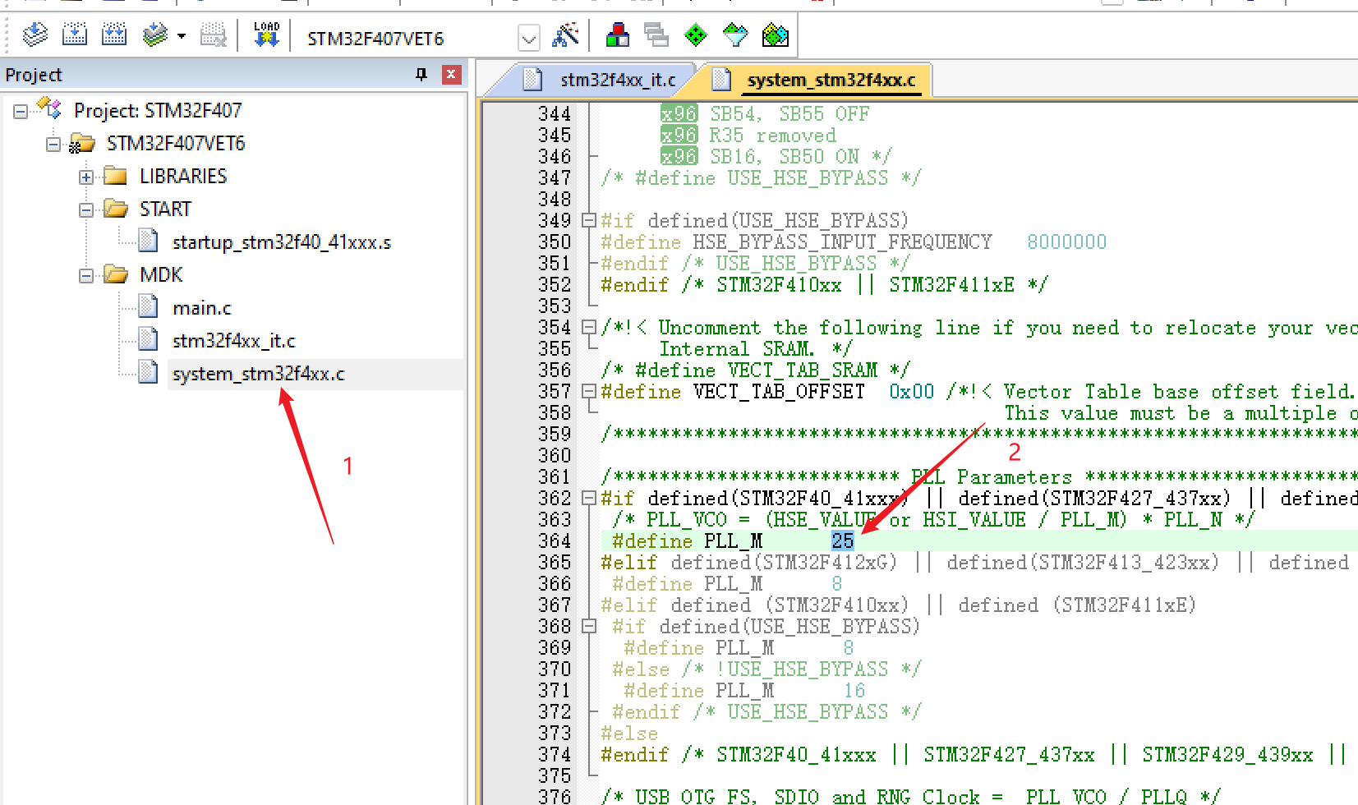The height and width of the screenshot is (805, 1358).
Task: Click HSE_BYPASS_INPUT_FREQUENCY on line 350
Action: (843, 241)
